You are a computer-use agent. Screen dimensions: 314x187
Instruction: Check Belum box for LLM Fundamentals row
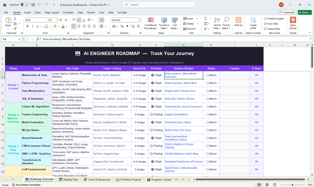(x=207, y=169)
